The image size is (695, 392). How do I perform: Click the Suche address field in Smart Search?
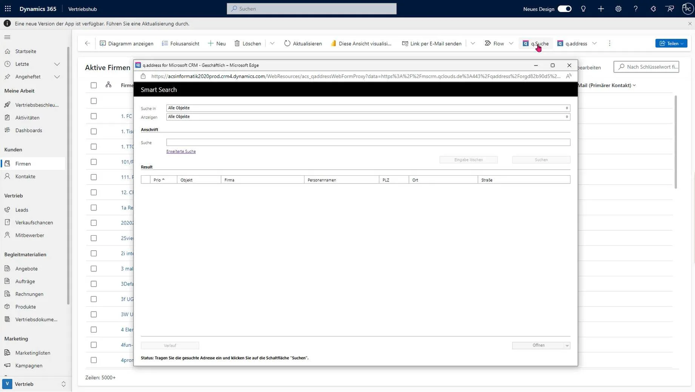coord(368,142)
